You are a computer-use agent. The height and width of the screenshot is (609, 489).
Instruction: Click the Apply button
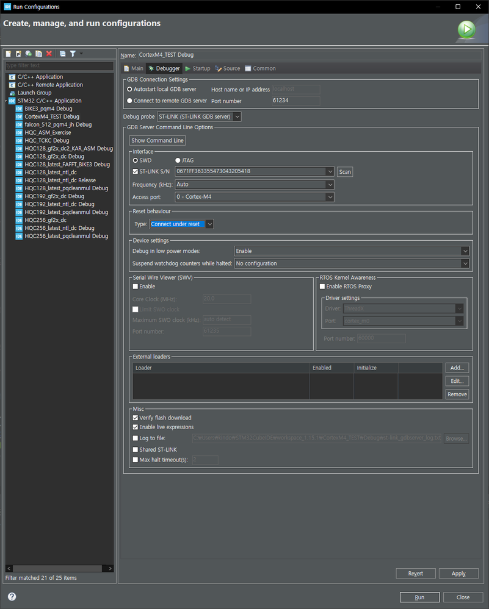tap(458, 574)
